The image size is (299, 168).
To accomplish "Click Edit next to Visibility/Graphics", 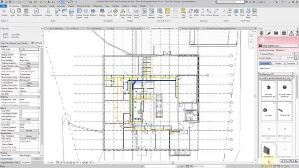I will (29, 63).
